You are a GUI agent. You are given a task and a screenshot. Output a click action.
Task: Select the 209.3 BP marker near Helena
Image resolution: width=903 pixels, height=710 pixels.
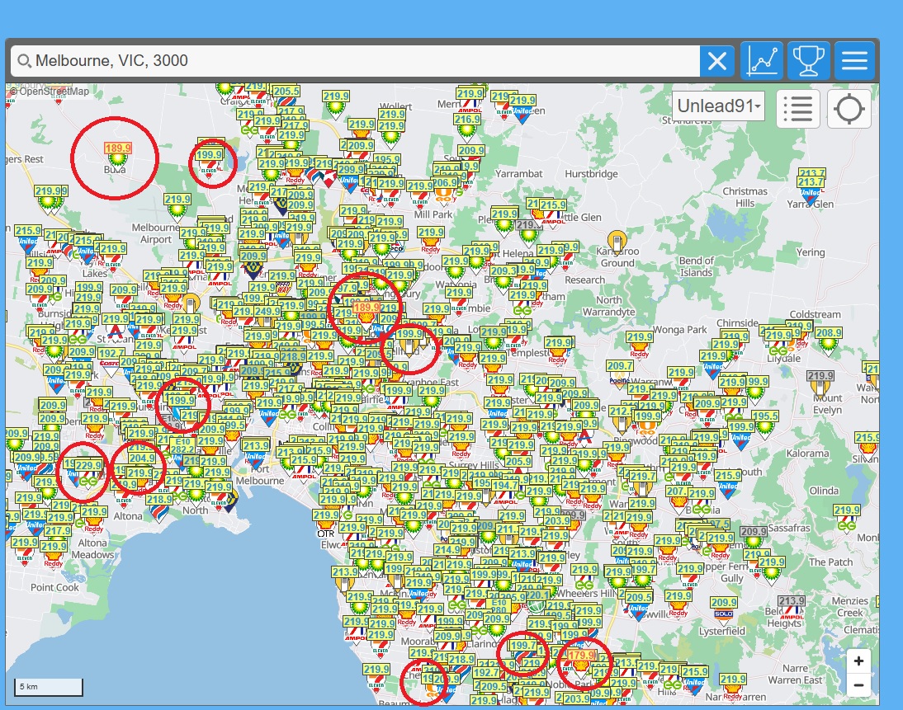click(504, 277)
